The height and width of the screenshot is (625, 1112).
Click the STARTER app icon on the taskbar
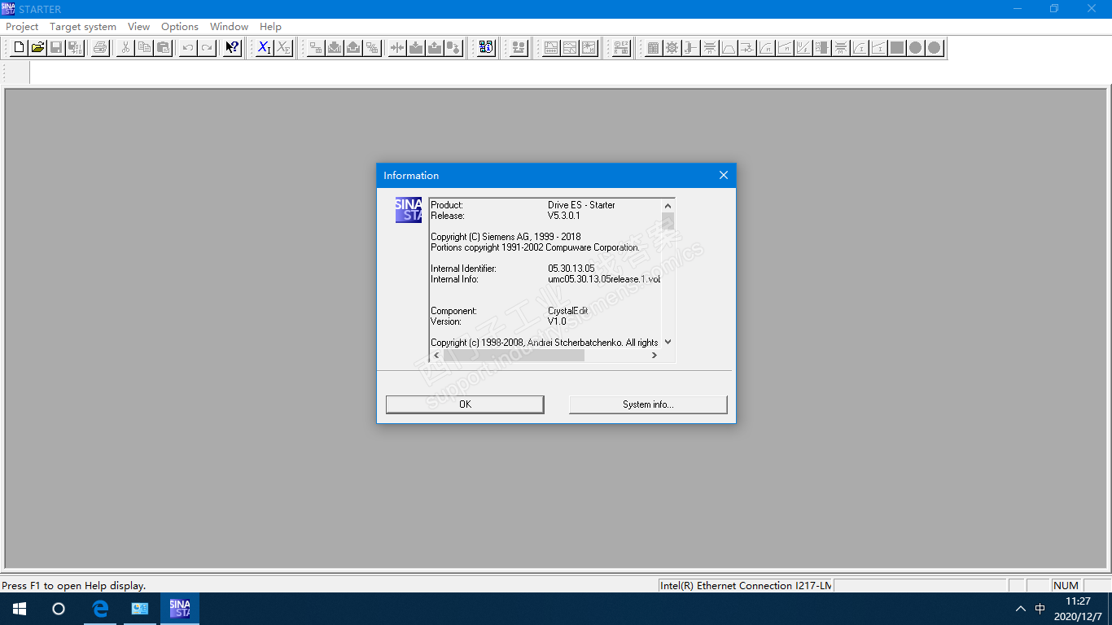(180, 609)
